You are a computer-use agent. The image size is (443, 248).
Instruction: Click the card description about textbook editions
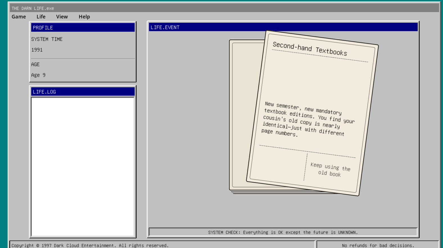click(x=308, y=119)
